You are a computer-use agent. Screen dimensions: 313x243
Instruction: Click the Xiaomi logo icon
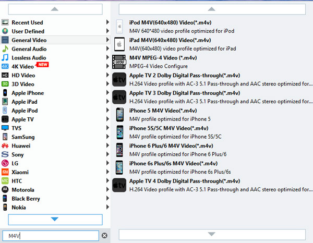[x=5, y=172]
